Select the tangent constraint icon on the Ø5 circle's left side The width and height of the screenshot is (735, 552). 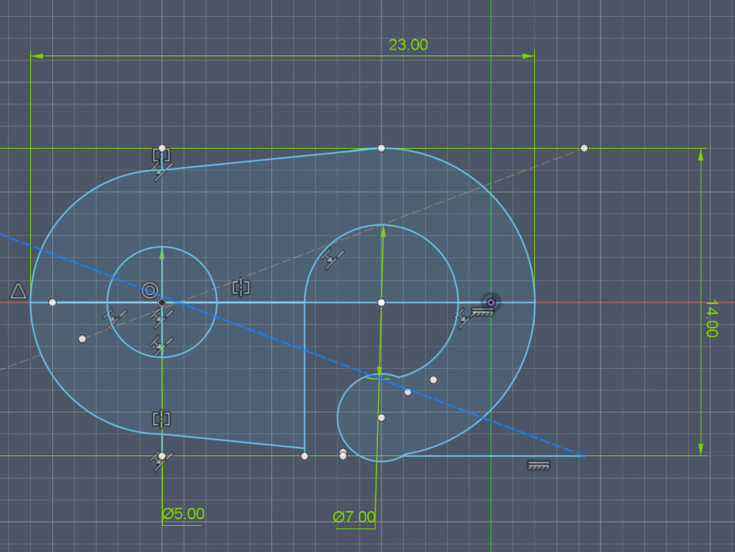pyautogui.click(x=115, y=318)
